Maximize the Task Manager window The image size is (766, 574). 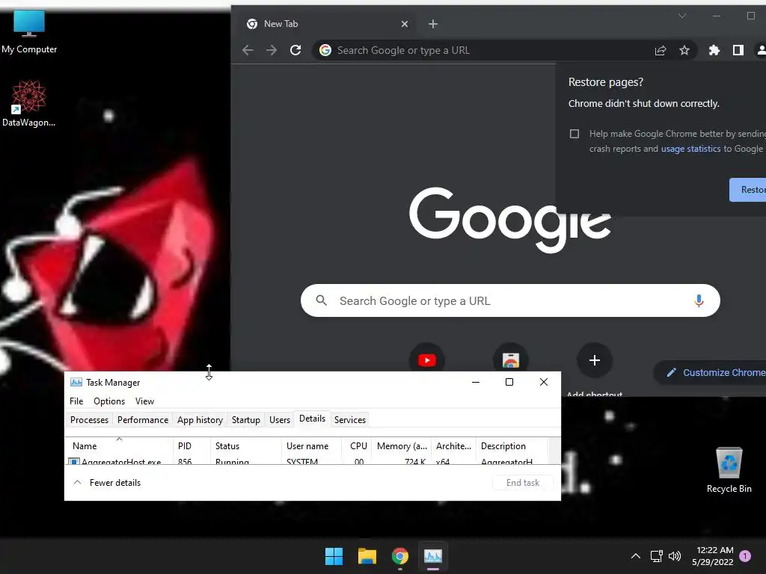pos(509,382)
